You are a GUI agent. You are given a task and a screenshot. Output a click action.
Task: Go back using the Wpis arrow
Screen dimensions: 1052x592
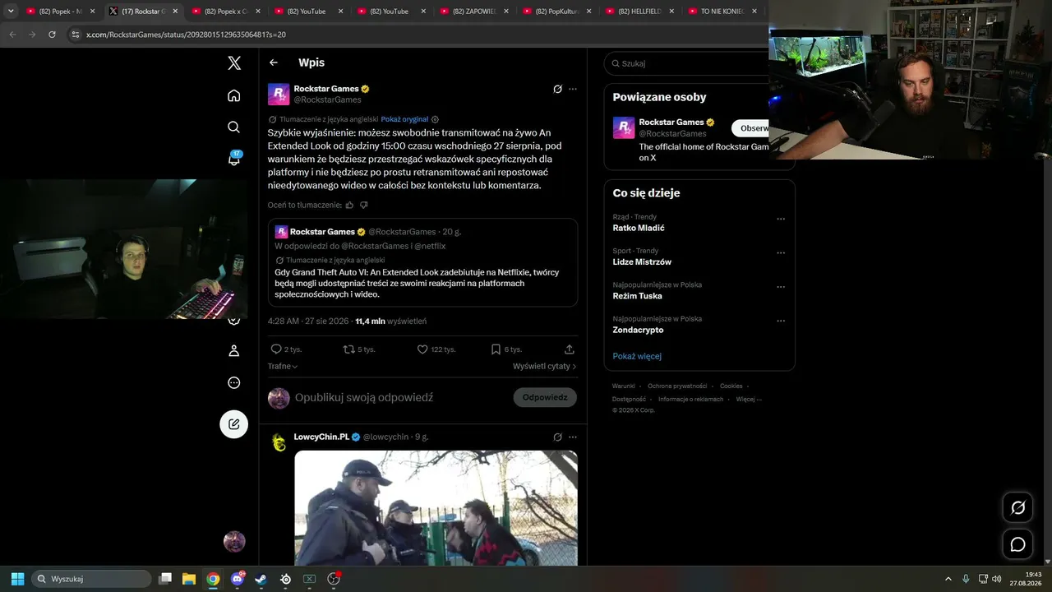(274, 62)
